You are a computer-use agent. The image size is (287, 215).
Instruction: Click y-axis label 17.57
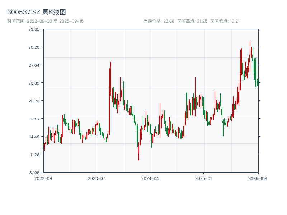point(35,119)
